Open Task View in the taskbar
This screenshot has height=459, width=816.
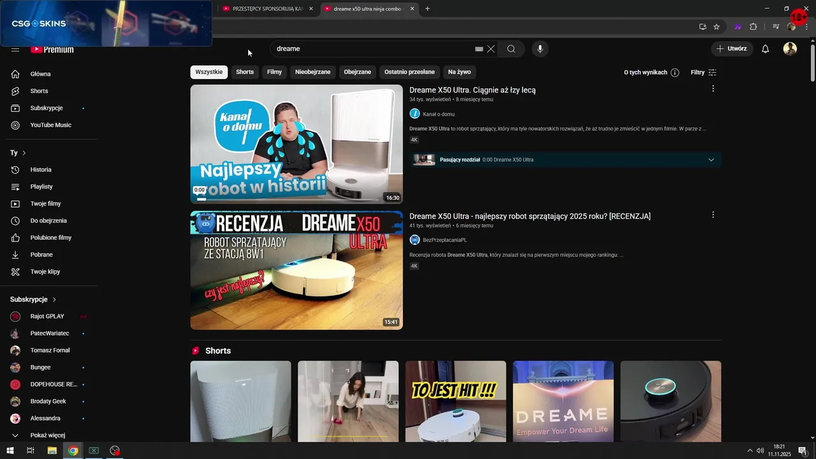pos(30,451)
